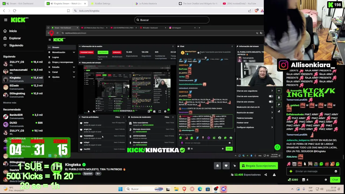Click the muted speaker icon in the stream preview
This screenshot has height=194, width=345.
pos(94,111)
